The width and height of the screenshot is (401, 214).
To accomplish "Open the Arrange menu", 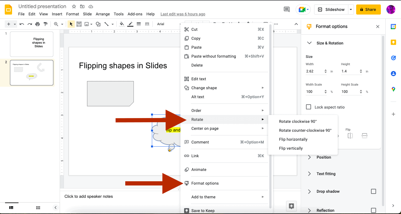I will (103, 14).
